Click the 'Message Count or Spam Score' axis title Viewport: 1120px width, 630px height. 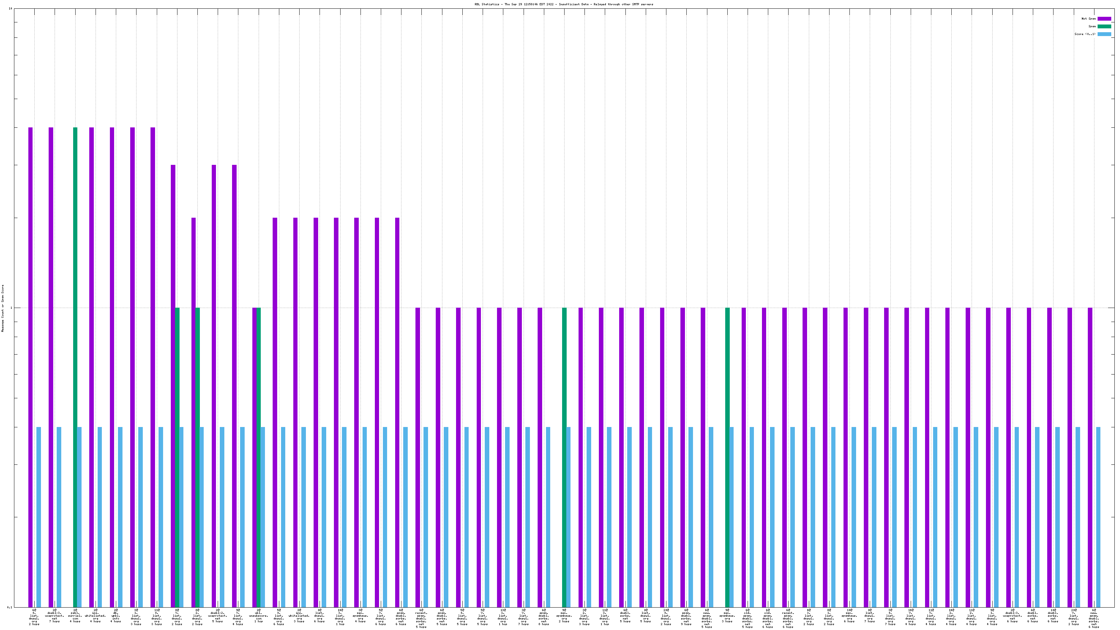[2, 308]
